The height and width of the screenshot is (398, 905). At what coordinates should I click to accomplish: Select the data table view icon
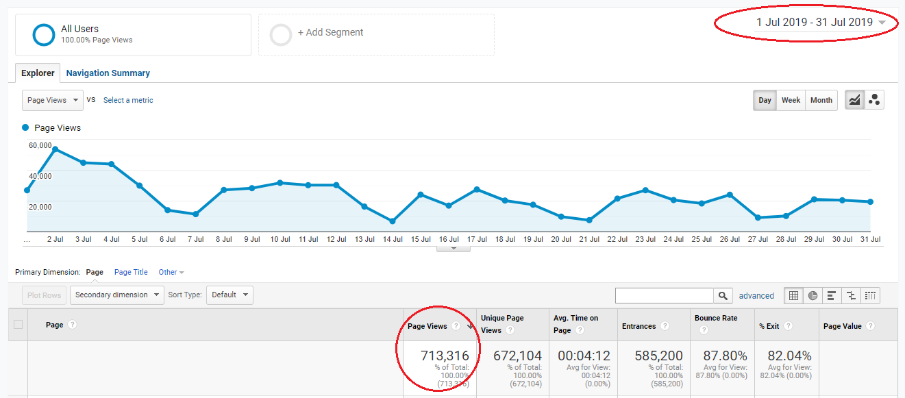793,296
